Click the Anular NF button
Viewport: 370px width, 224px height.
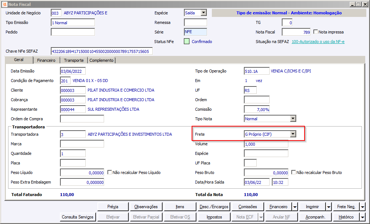click(281, 217)
